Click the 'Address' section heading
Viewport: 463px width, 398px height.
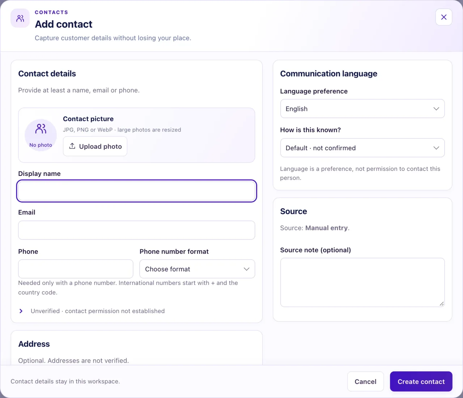coord(34,344)
